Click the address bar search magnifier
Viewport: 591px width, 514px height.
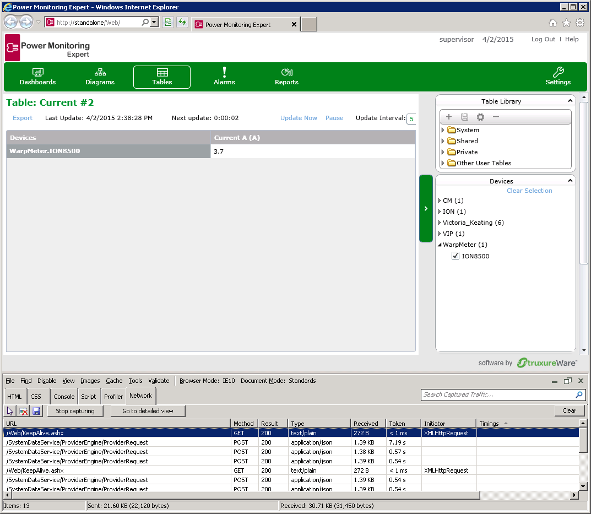click(x=145, y=22)
